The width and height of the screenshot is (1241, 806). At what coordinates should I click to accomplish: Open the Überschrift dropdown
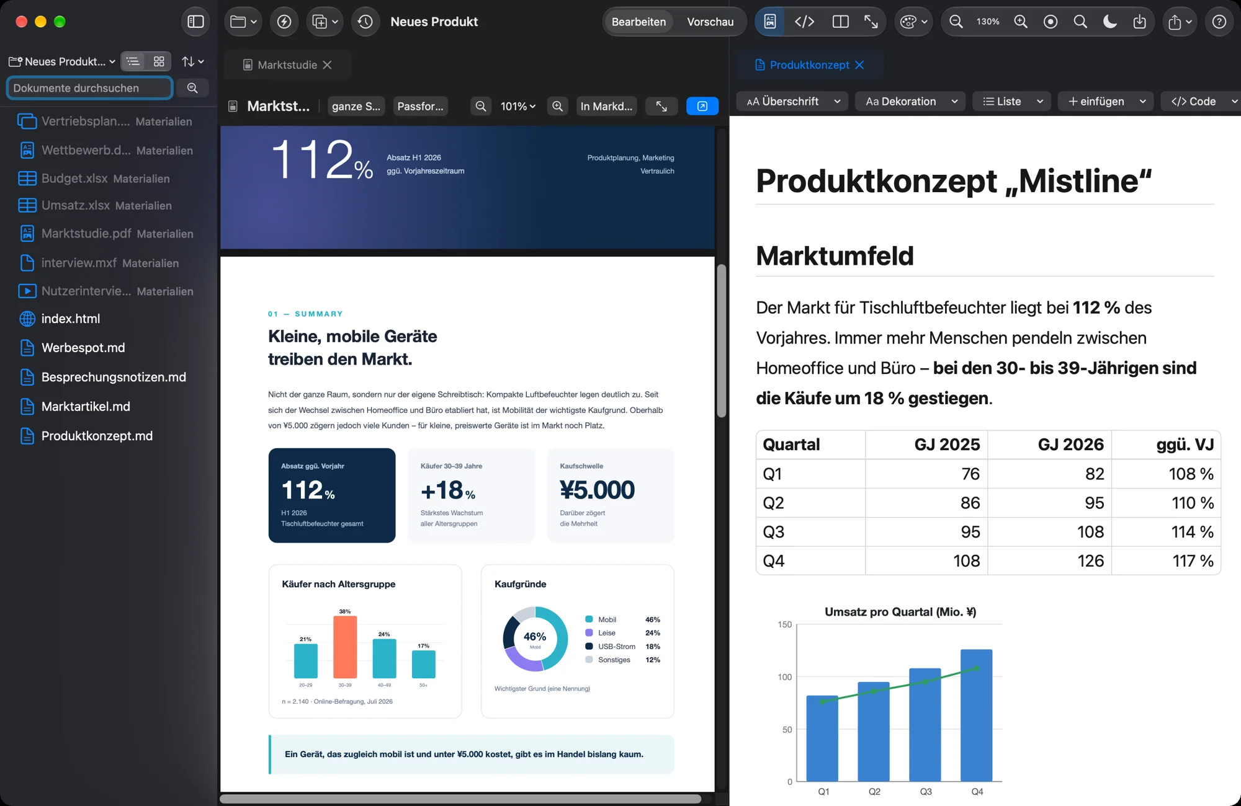(794, 101)
